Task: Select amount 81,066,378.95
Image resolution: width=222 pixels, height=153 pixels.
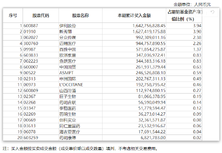Action: (x=152, y=96)
